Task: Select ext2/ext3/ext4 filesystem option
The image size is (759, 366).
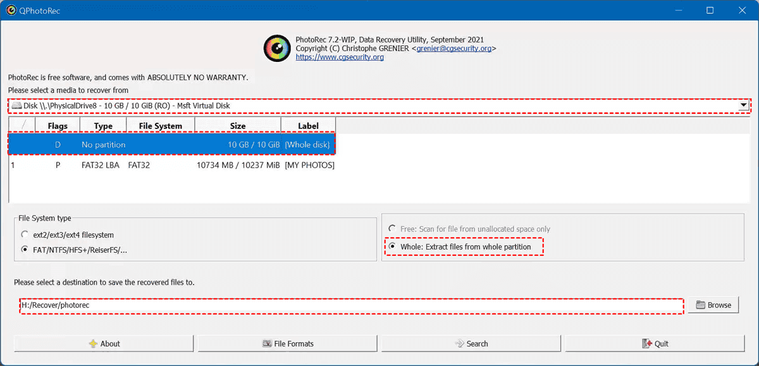Action: [x=25, y=235]
